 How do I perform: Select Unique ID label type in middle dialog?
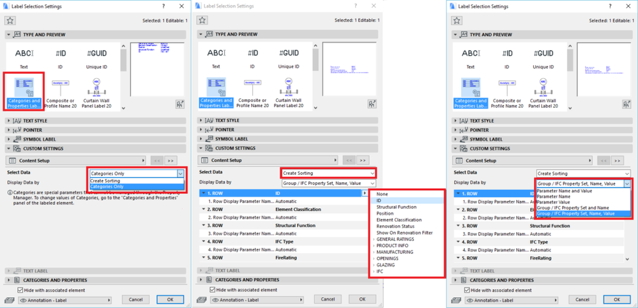click(289, 58)
